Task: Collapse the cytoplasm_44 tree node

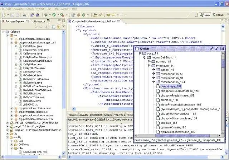Action: 149,66
